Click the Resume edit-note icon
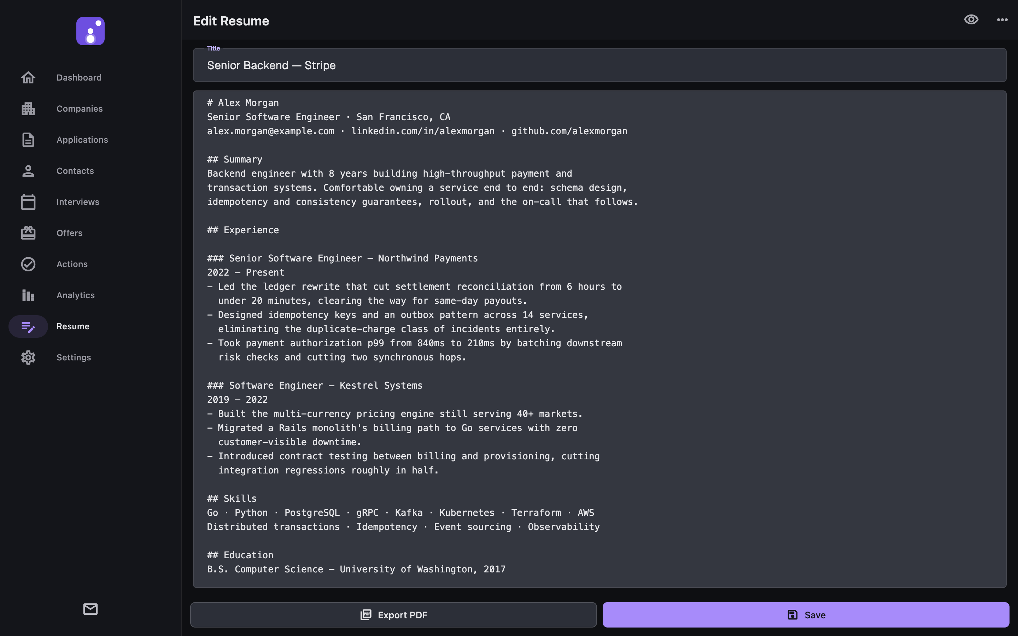1018x636 pixels. click(28, 326)
